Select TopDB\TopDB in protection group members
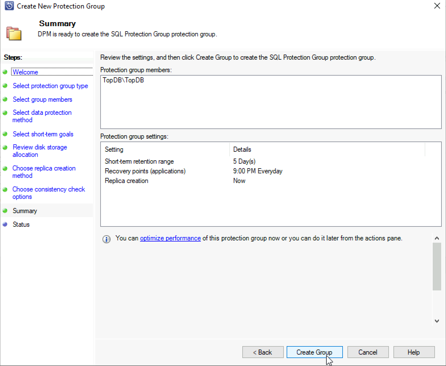The height and width of the screenshot is (366, 446). tap(123, 80)
